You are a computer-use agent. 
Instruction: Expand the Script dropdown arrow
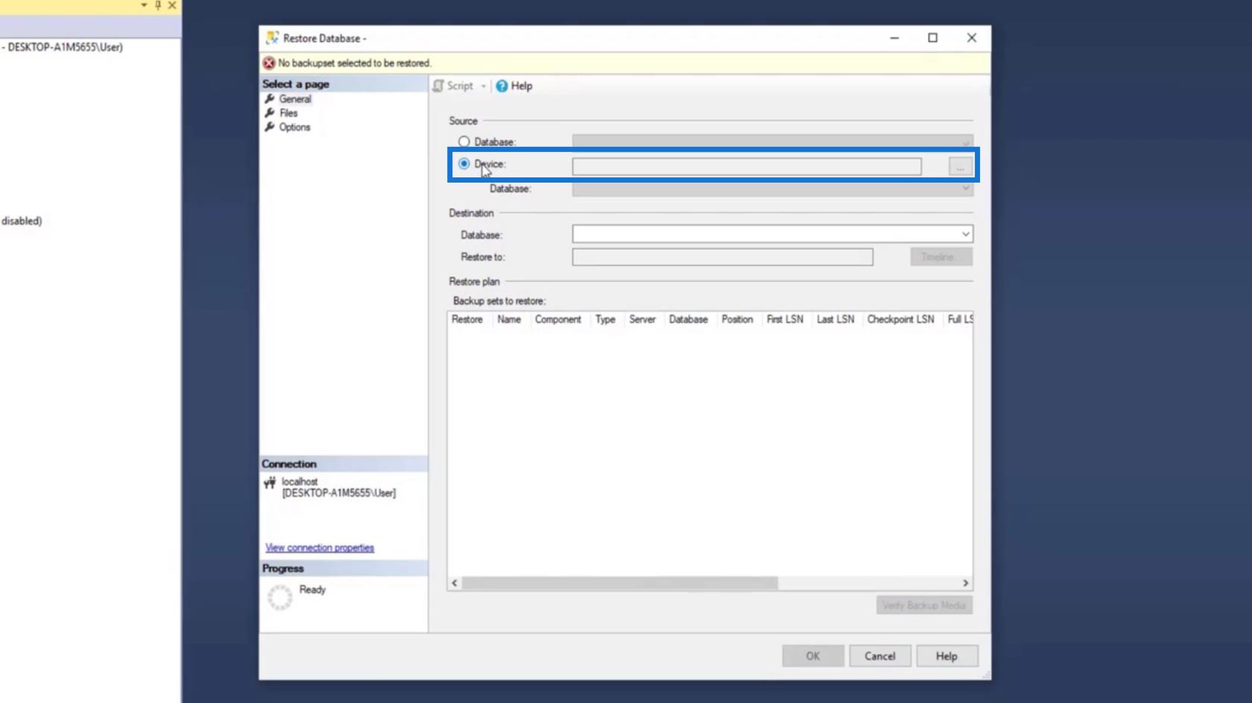pos(483,86)
